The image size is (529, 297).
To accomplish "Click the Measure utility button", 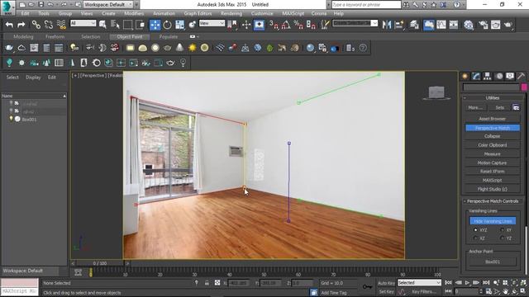I will (493, 154).
